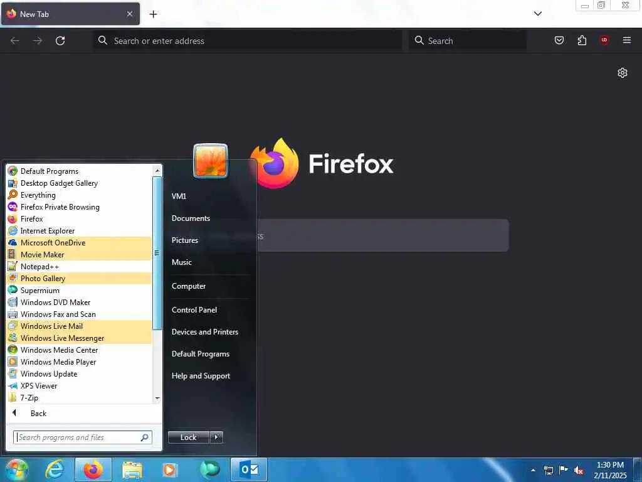642x482 pixels.
Task: Open Notepad++ from the Start menu
Action: (80, 266)
